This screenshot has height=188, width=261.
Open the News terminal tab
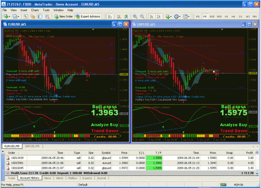[48, 178]
